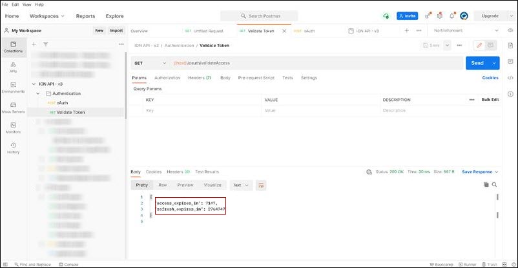Open the Environments sidebar panel

13,88
